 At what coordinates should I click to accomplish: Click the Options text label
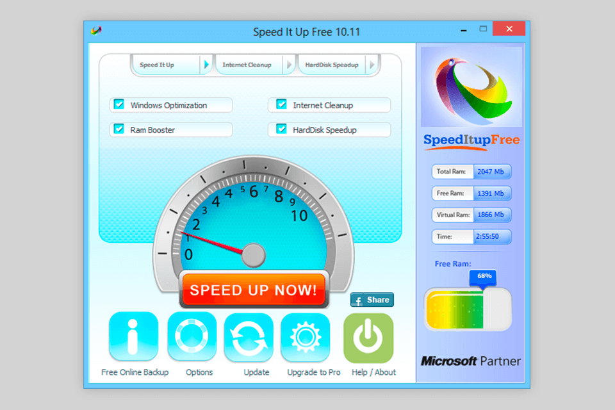tap(199, 372)
